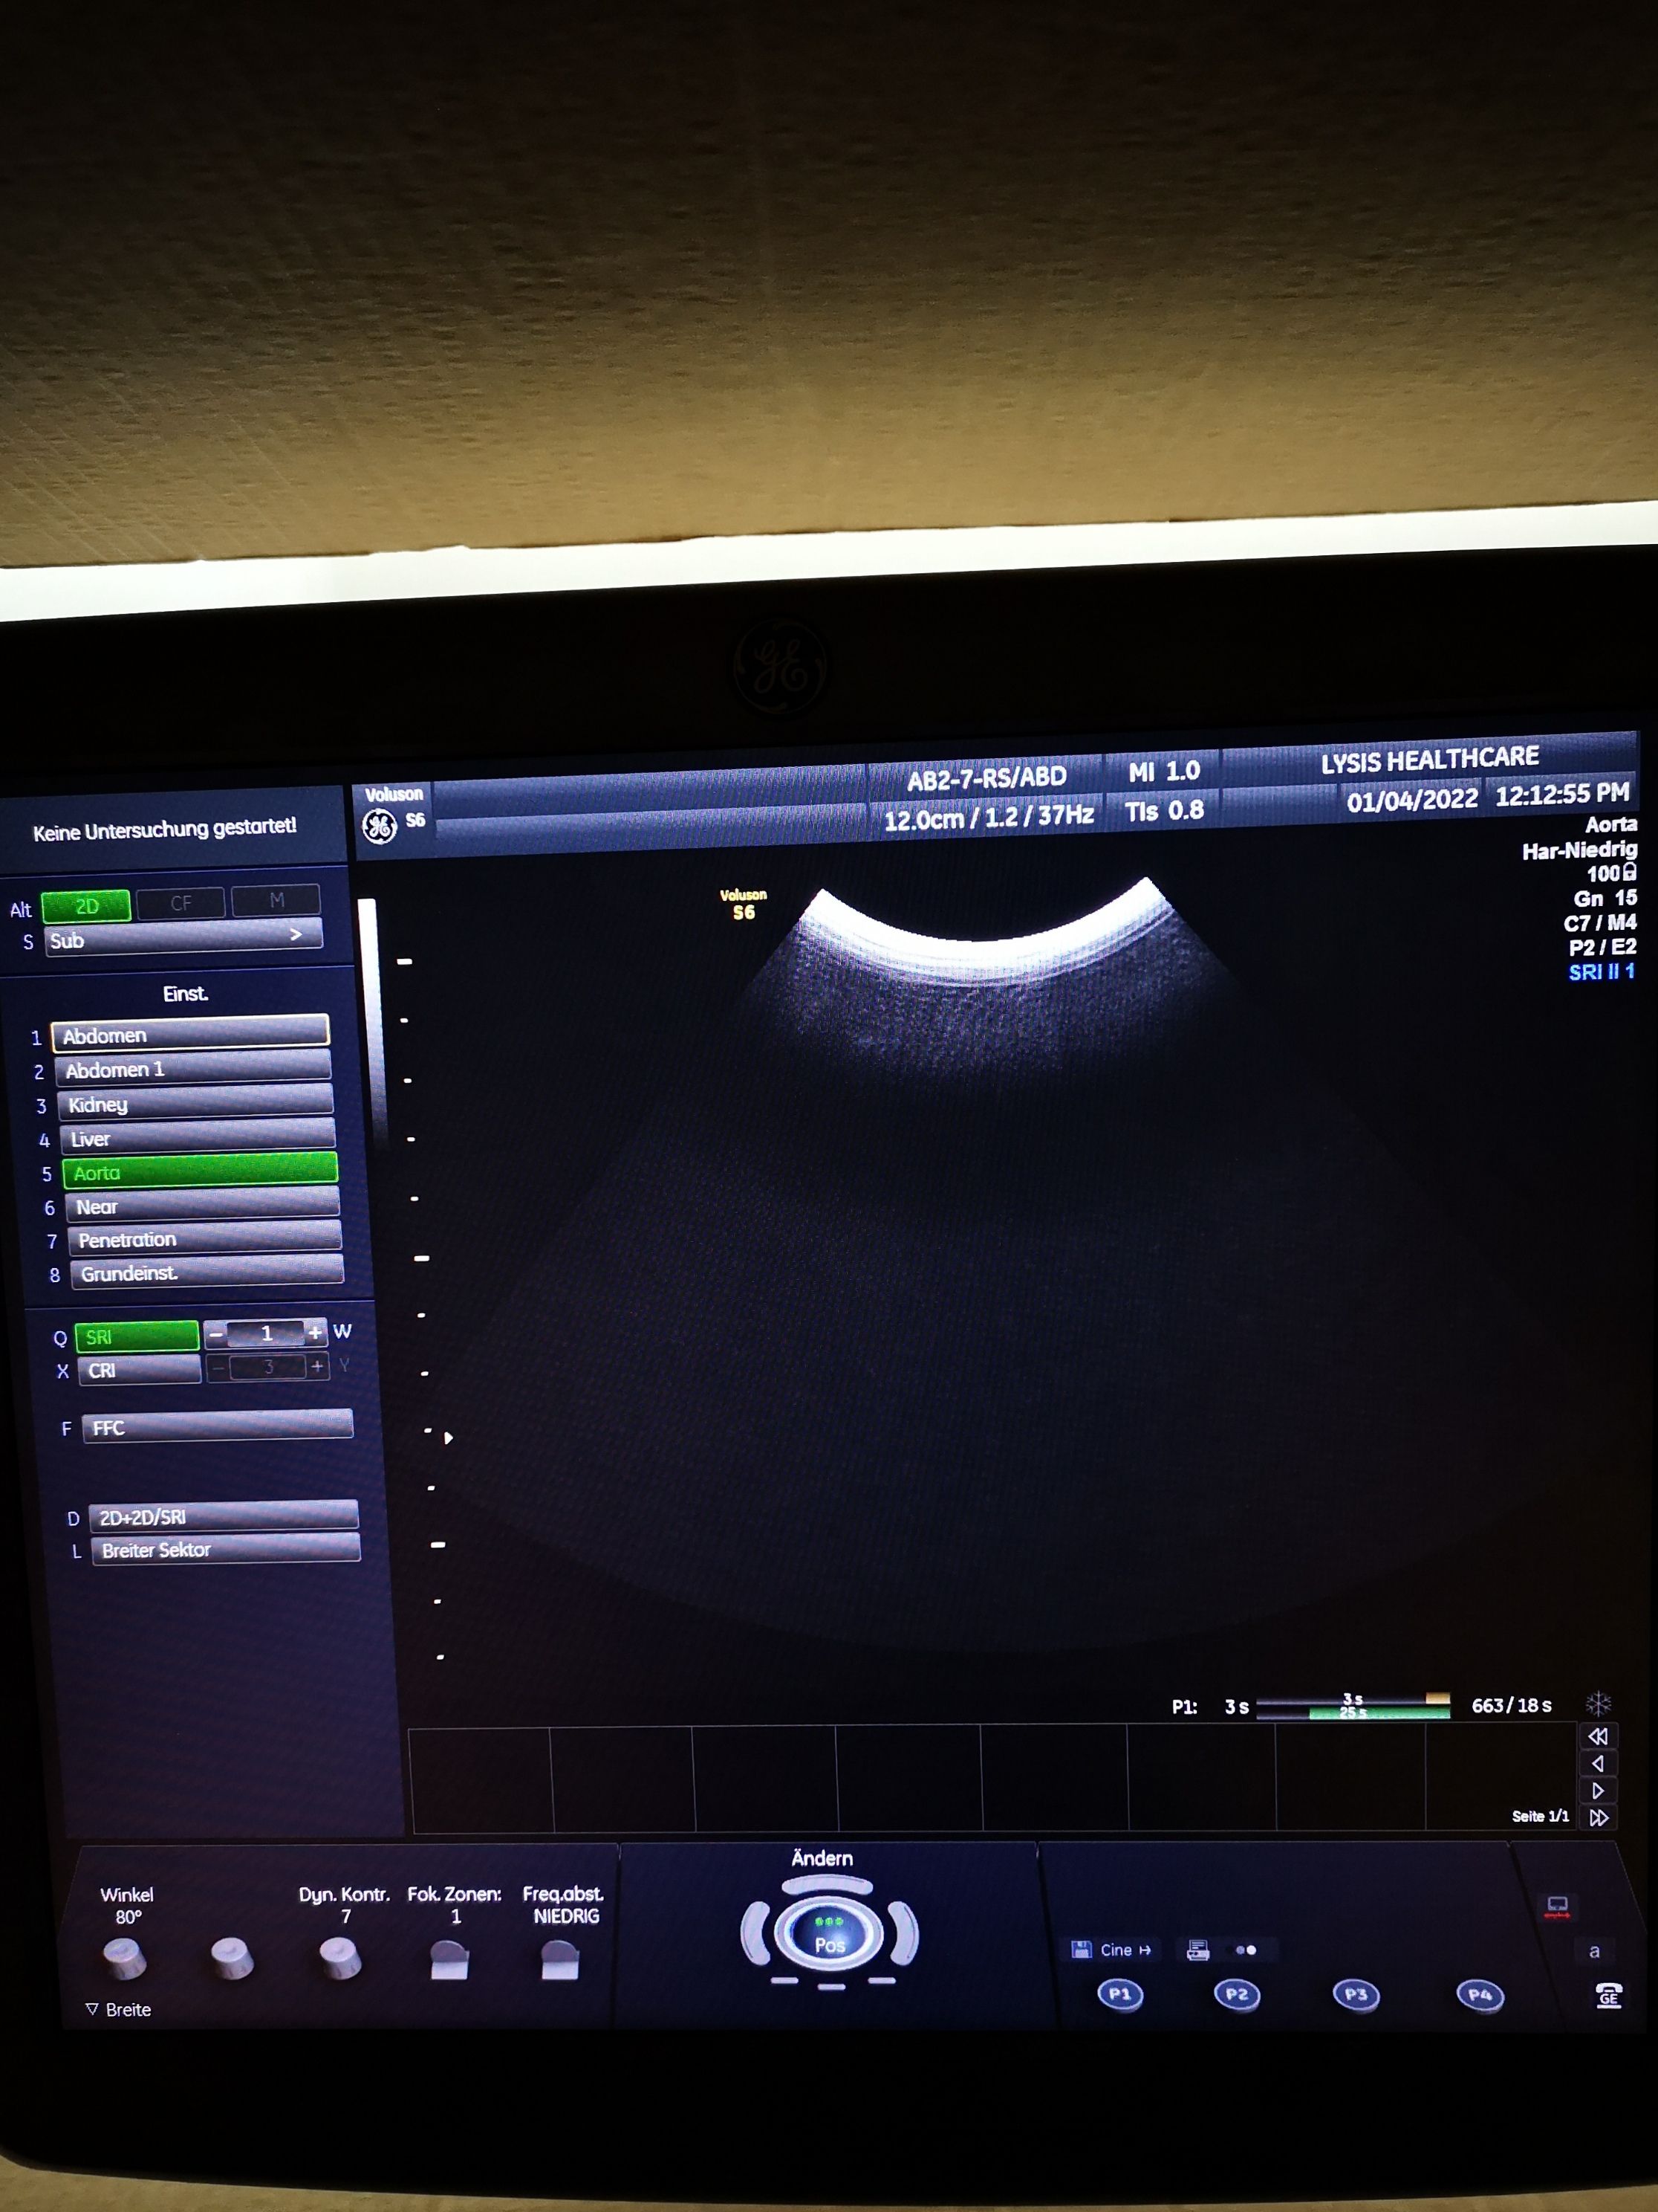
Task: Enable CF color flow mode
Action: (181, 903)
